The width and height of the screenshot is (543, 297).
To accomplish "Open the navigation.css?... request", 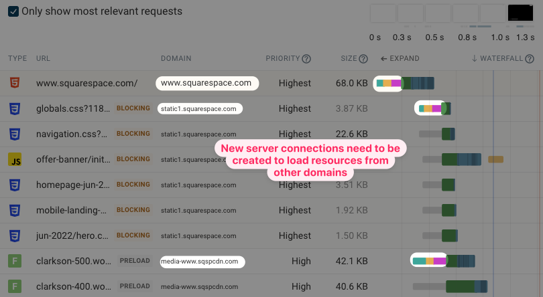I will click(x=72, y=134).
